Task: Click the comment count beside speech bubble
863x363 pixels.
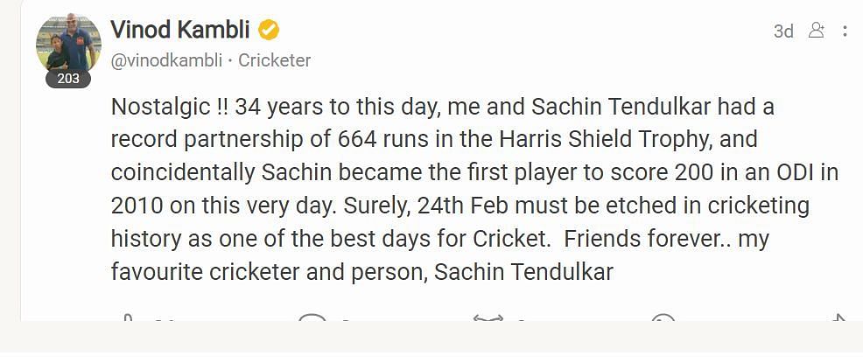Action: tap(346, 319)
